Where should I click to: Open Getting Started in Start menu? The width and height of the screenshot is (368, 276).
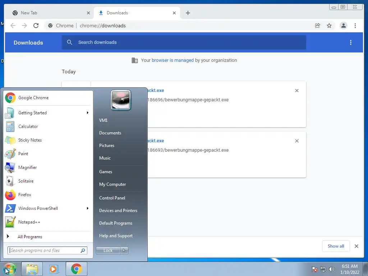pyautogui.click(x=48, y=112)
